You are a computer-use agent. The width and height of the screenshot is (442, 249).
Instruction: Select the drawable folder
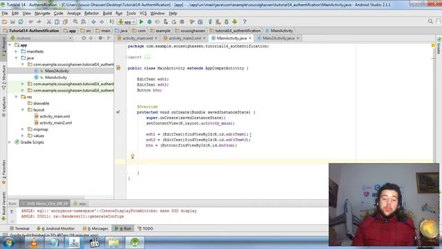tap(41, 103)
